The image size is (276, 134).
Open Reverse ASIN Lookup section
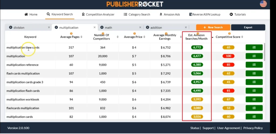205,15
